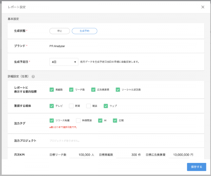Uncheck the リリース転載 tag checkbox
This screenshot has height=176, width=211.
(x=52, y=120)
